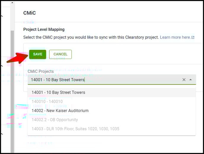Viewport: 204px width, 154px height.
Task: Clear the CMiC Projects selection with X
Action: (x=184, y=80)
